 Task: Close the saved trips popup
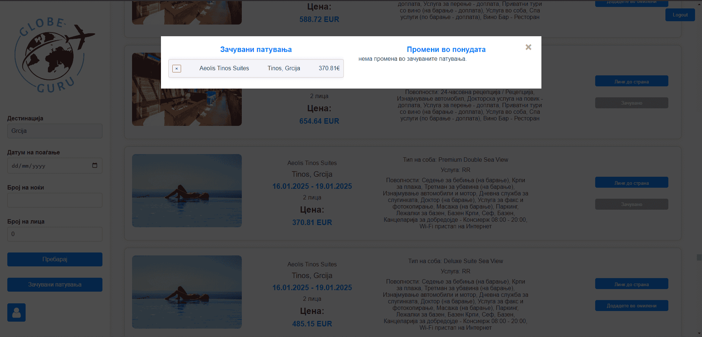(528, 47)
